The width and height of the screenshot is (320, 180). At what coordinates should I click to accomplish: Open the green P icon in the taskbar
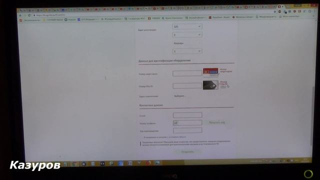tap(111, 163)
